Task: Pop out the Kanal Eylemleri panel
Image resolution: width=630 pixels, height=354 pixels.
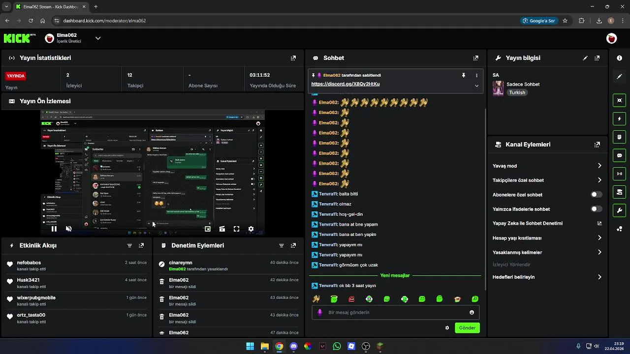Action: click(597, 145)
